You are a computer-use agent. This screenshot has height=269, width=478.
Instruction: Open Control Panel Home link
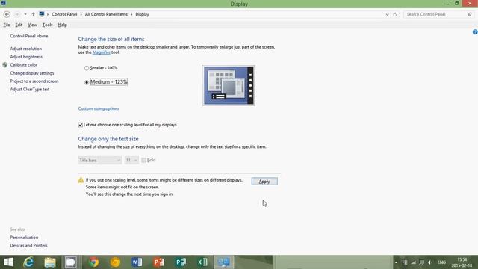click(29, 36)
